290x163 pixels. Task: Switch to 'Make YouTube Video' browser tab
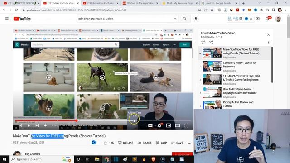tap(61, 3)
